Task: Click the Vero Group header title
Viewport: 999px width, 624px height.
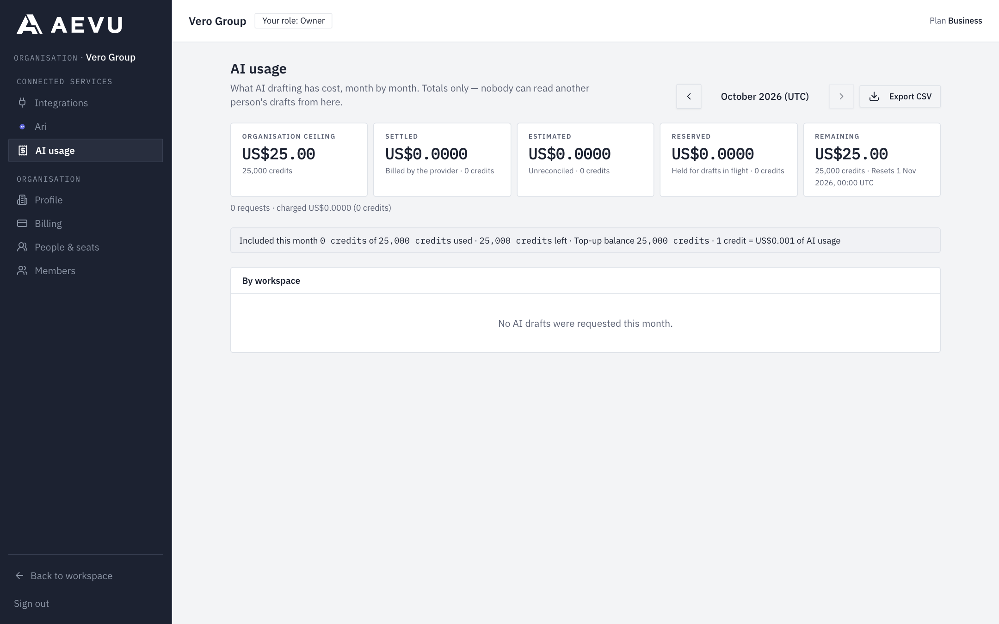Action: click(x=217, y=21)
